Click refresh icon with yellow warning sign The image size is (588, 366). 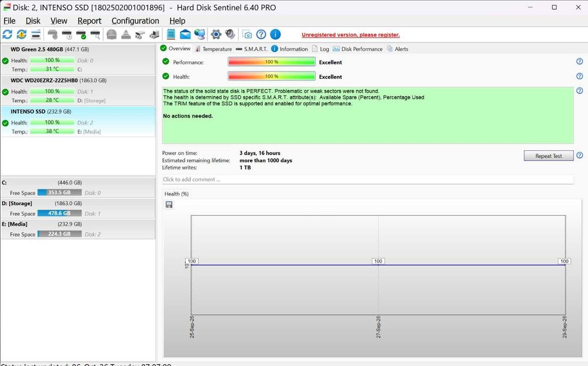click(22, 35)
